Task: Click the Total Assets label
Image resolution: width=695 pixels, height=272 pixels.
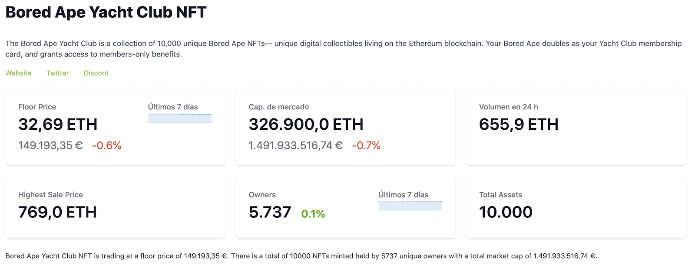Action: [x=500, y=195]
